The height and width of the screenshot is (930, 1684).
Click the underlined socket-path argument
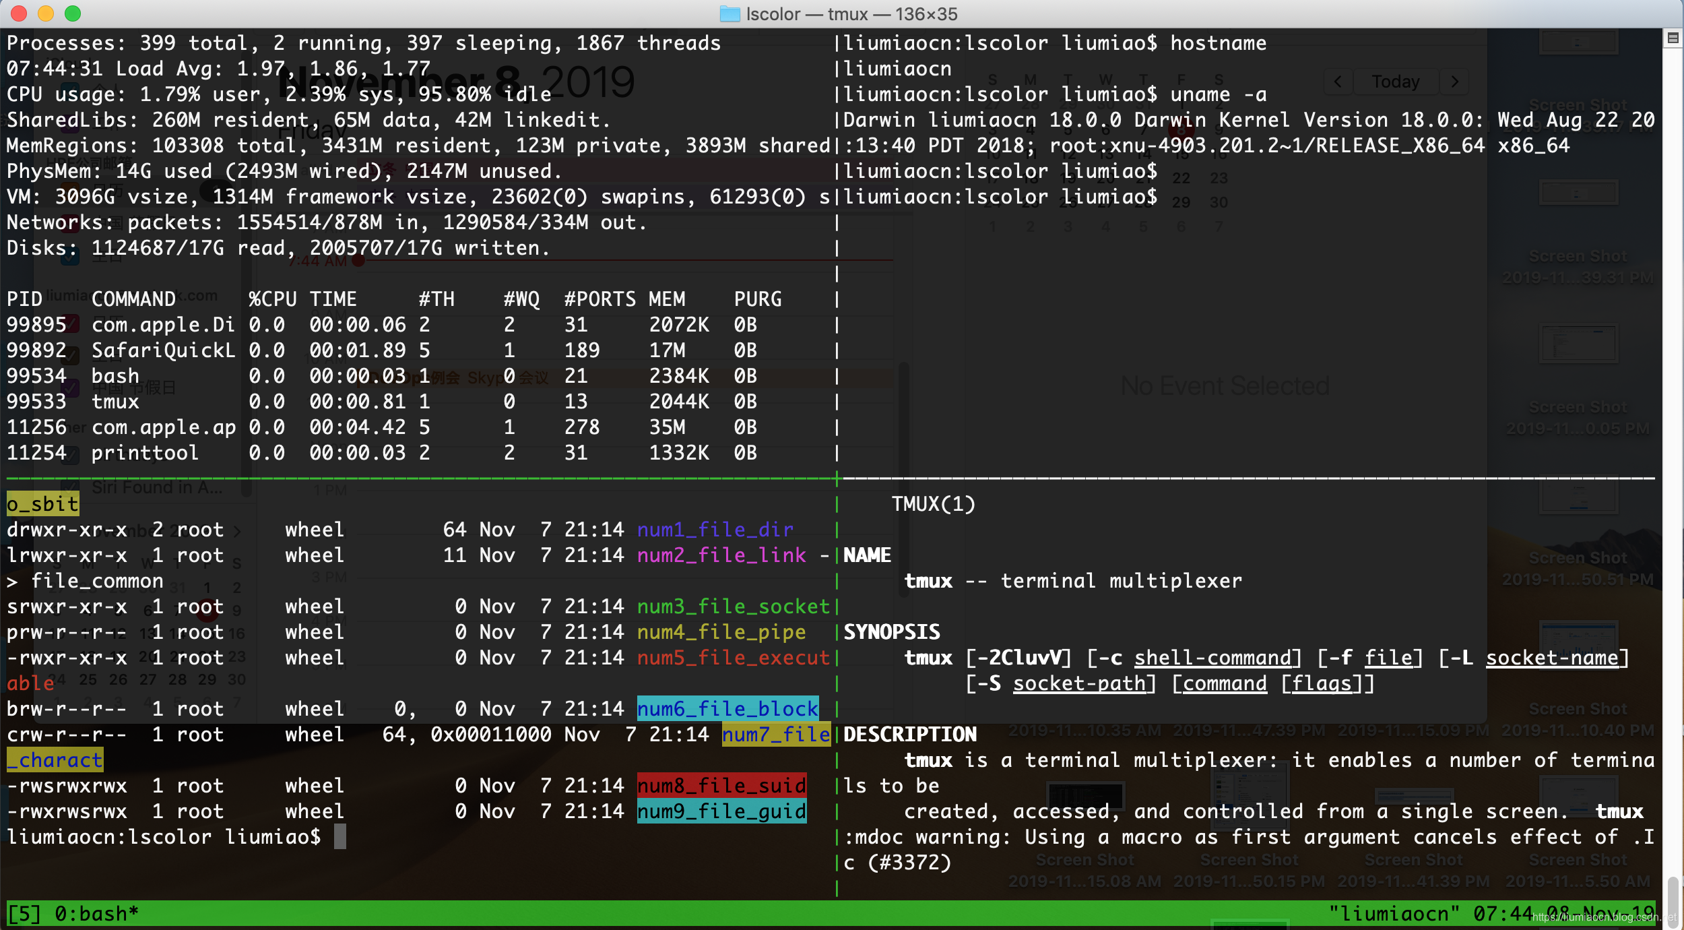pos(1078,683)
